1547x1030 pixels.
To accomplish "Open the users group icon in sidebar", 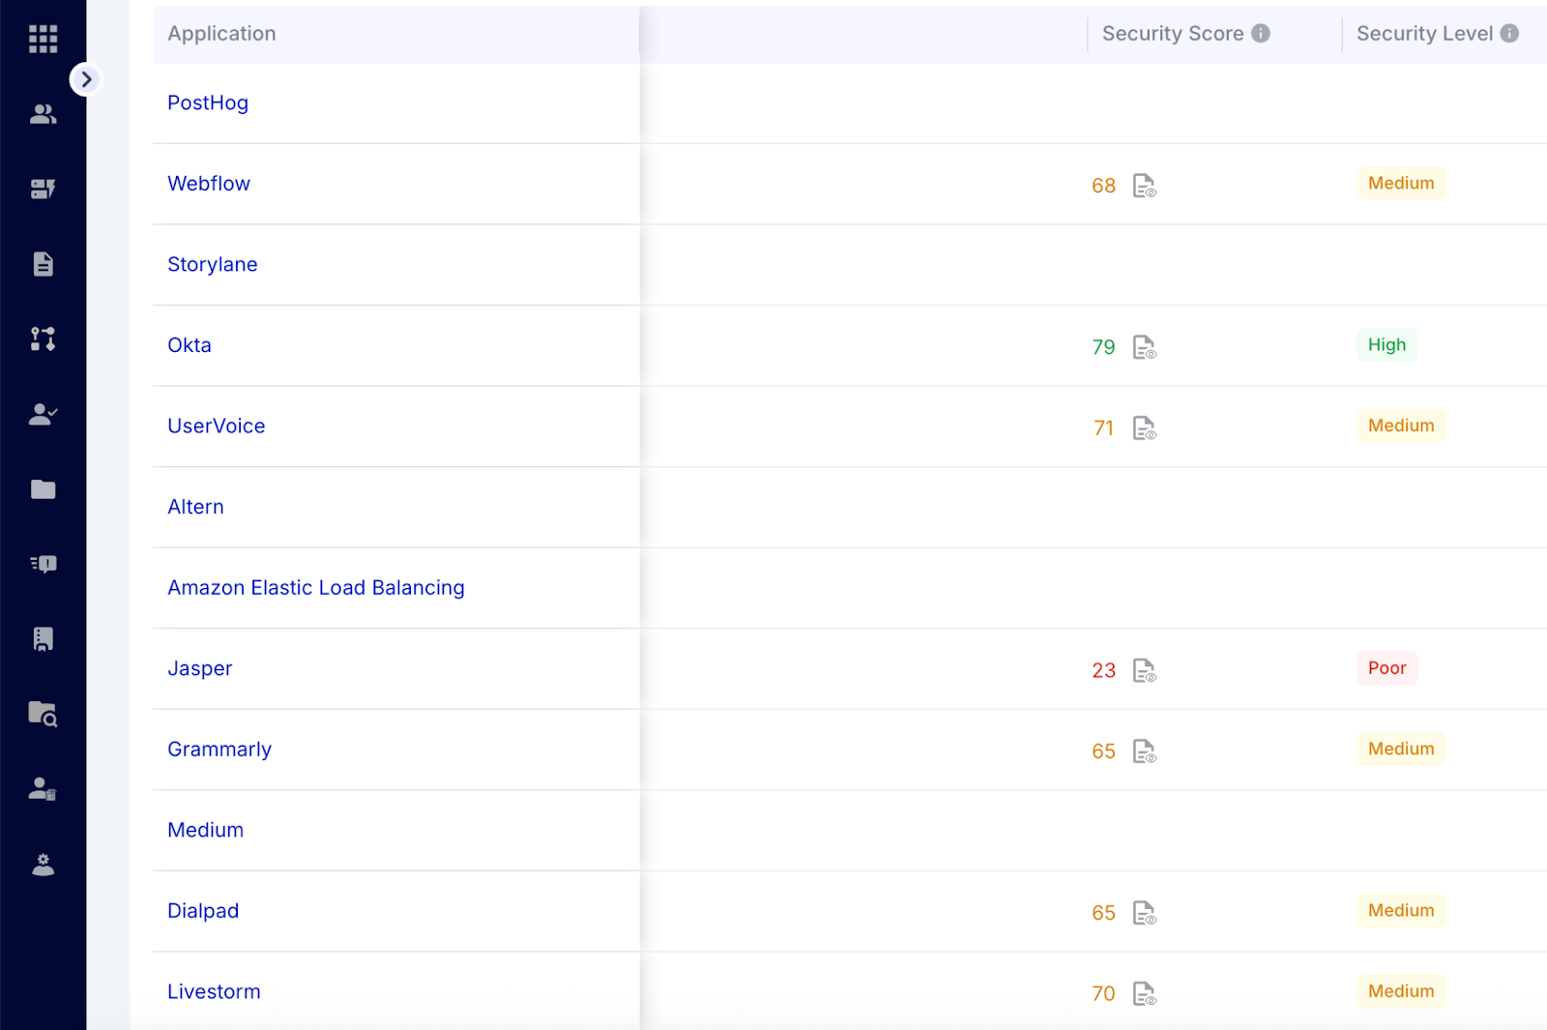I will pyautogui.click(x=43, y=114).
